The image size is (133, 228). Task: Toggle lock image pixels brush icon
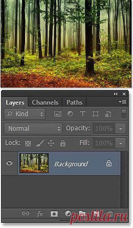click(x=40, y=143)
